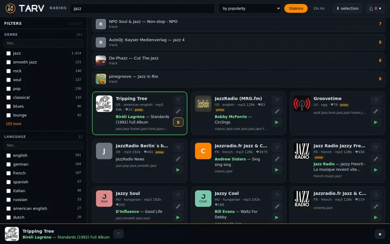Copy link for JazzRadio Berlin's station
390x244 pixels.
pyautogui.click(x=178, y=159)
